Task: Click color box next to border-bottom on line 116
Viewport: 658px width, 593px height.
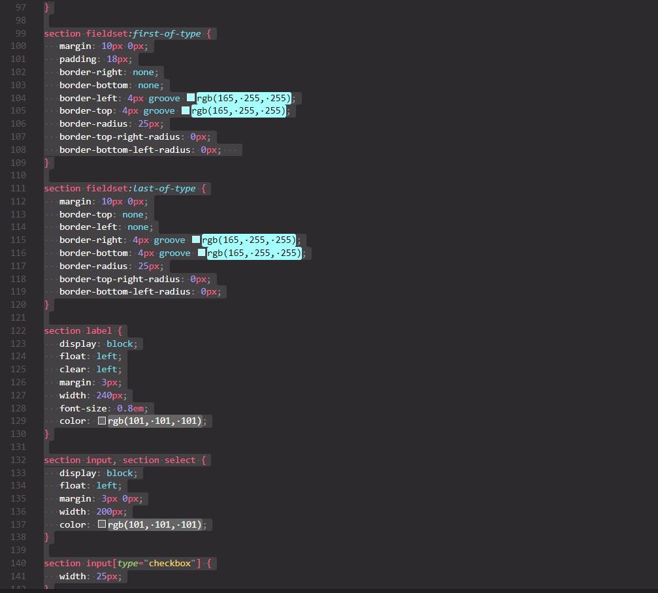Action: point(201,253)
